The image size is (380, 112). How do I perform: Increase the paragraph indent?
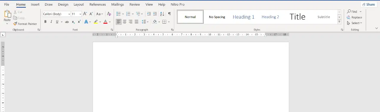[x=155, y=14]
